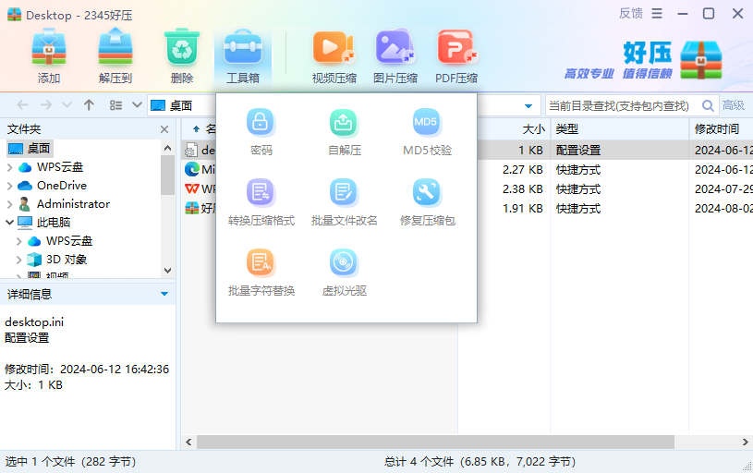Collapse the 详细信息 panel arrow
Image resolution: width=753 pixels, height=473 pixels.
[x=164, y=294]
